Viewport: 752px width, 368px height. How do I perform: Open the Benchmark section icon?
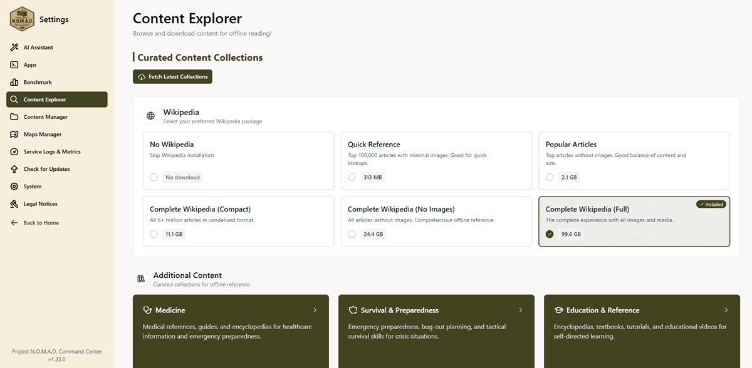coord(14,82)
